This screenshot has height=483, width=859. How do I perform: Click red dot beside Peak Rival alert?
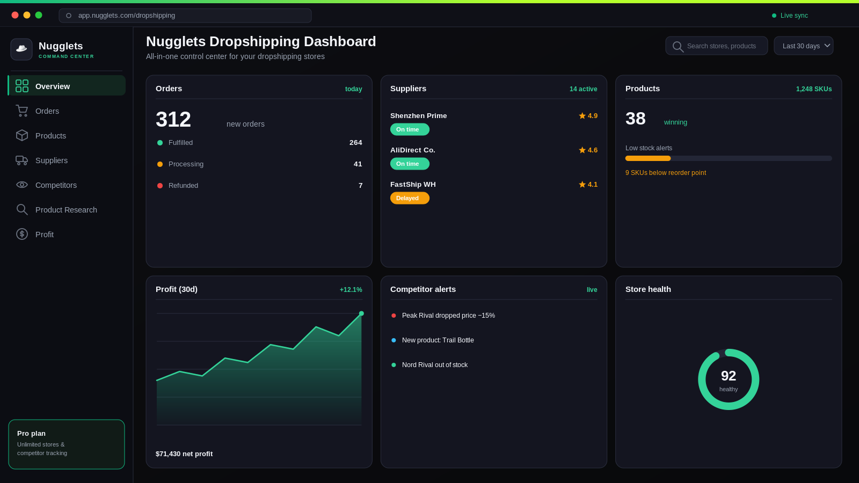[x=394, y=316]
